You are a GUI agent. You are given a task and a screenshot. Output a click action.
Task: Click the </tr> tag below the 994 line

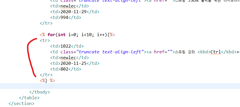[x=46, y=23]
